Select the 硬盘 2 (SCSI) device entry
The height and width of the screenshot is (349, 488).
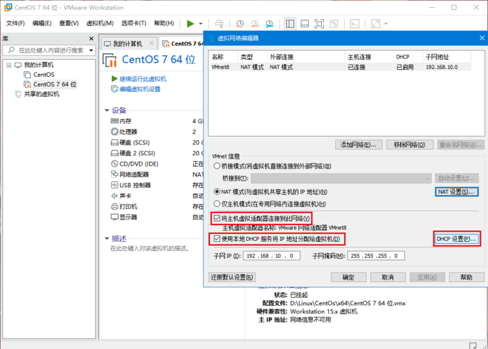point(137,153)
